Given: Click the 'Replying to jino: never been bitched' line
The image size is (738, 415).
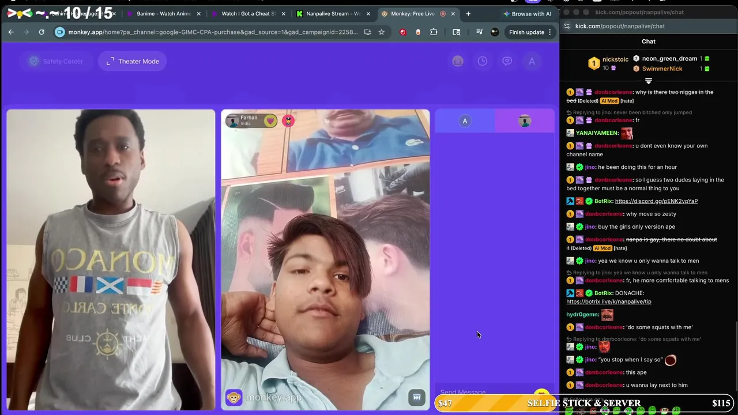Looking at the screenshot, I should coord(628,112).
